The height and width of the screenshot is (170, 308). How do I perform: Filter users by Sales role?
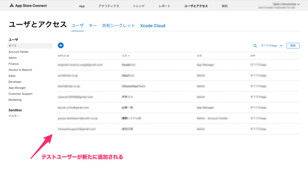[12, 76]
